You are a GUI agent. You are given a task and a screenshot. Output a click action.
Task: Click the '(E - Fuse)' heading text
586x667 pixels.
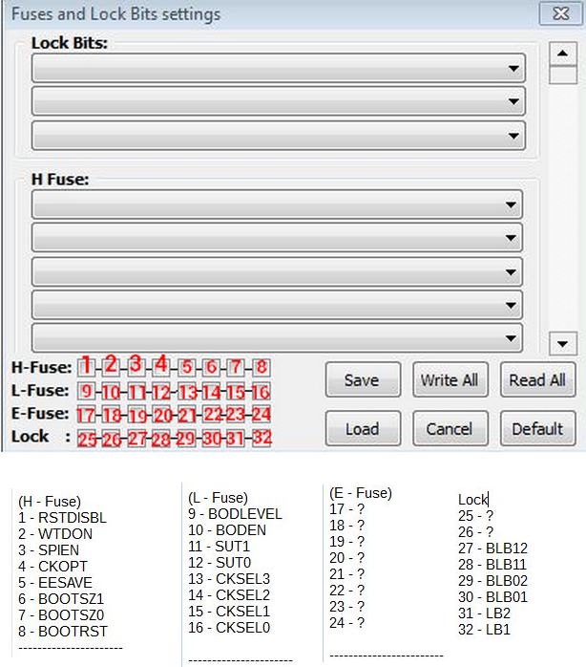coord(361,492)
